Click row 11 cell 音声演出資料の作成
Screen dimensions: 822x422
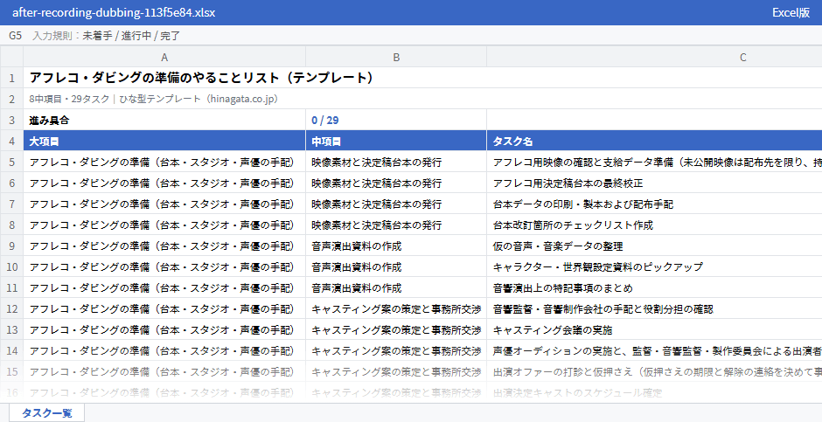click(x=396, y=288)
